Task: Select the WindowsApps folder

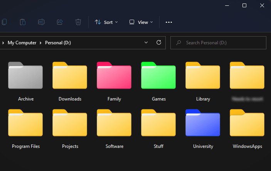Action: (247, 123)
